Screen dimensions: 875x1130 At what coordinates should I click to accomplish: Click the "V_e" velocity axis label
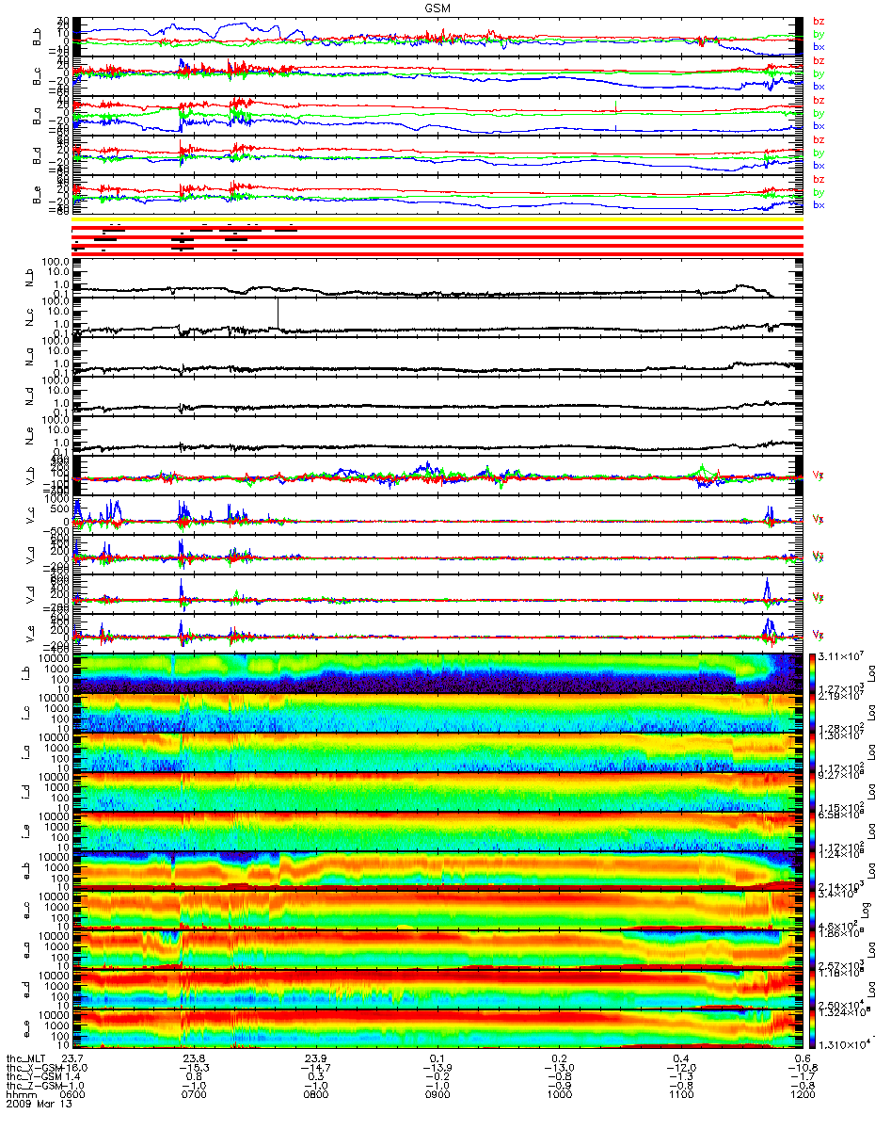click(29, 636)
